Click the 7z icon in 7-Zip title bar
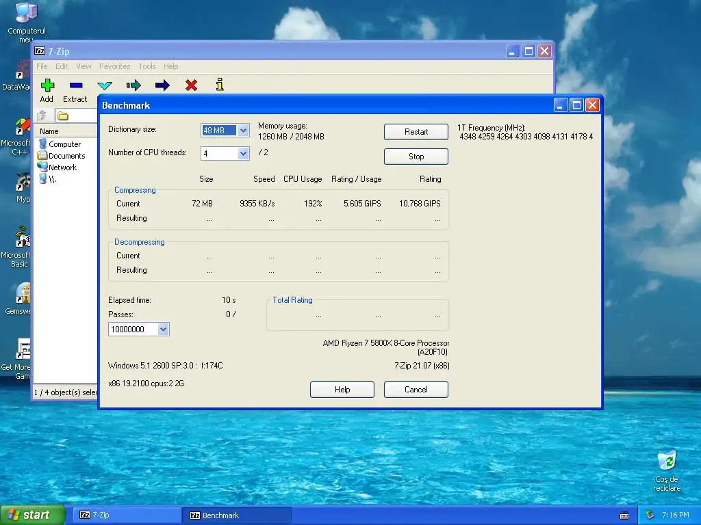This screenshot has height=525, width=701. click(40, 51)
